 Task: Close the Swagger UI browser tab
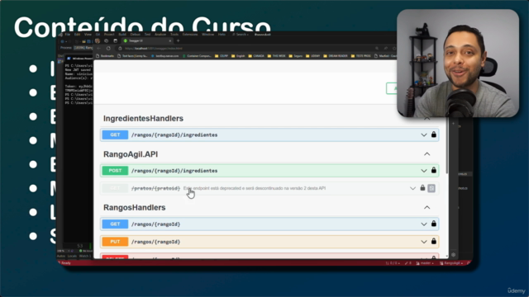[170, 40]
